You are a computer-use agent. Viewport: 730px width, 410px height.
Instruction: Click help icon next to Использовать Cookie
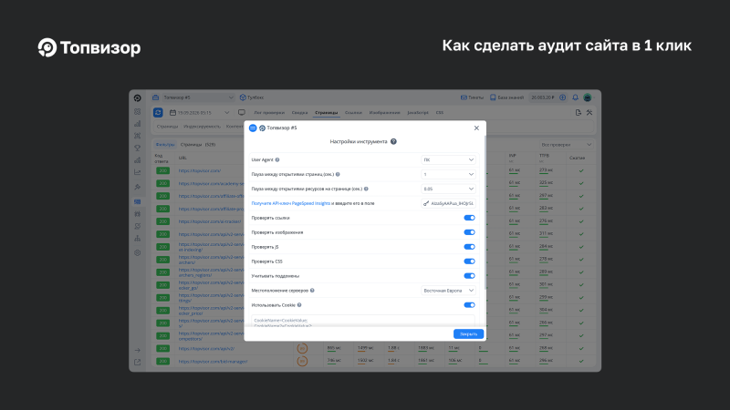click(x=299, y=305)
